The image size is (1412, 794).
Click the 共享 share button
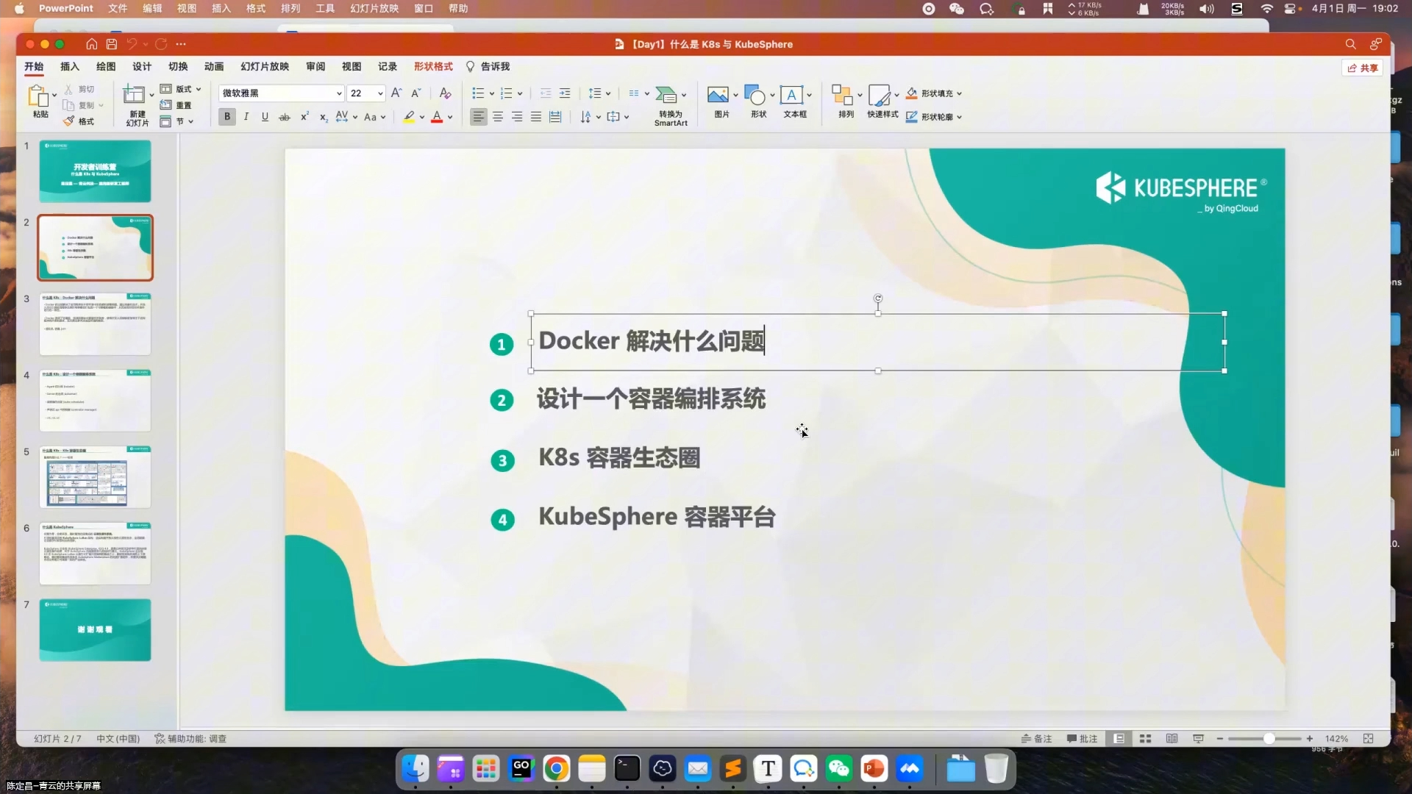[x=1363, y=68]
